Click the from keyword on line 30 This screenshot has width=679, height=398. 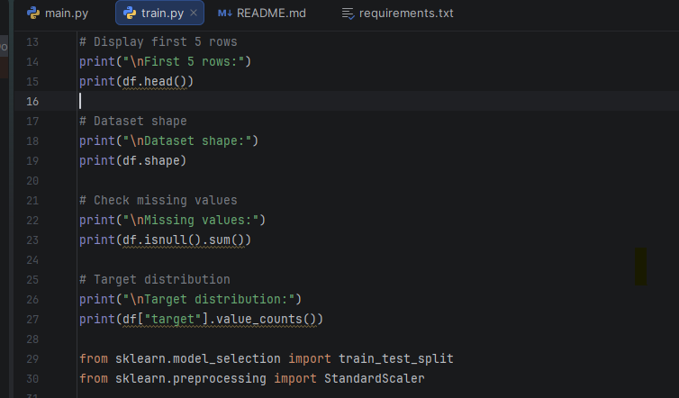(94, 379)
